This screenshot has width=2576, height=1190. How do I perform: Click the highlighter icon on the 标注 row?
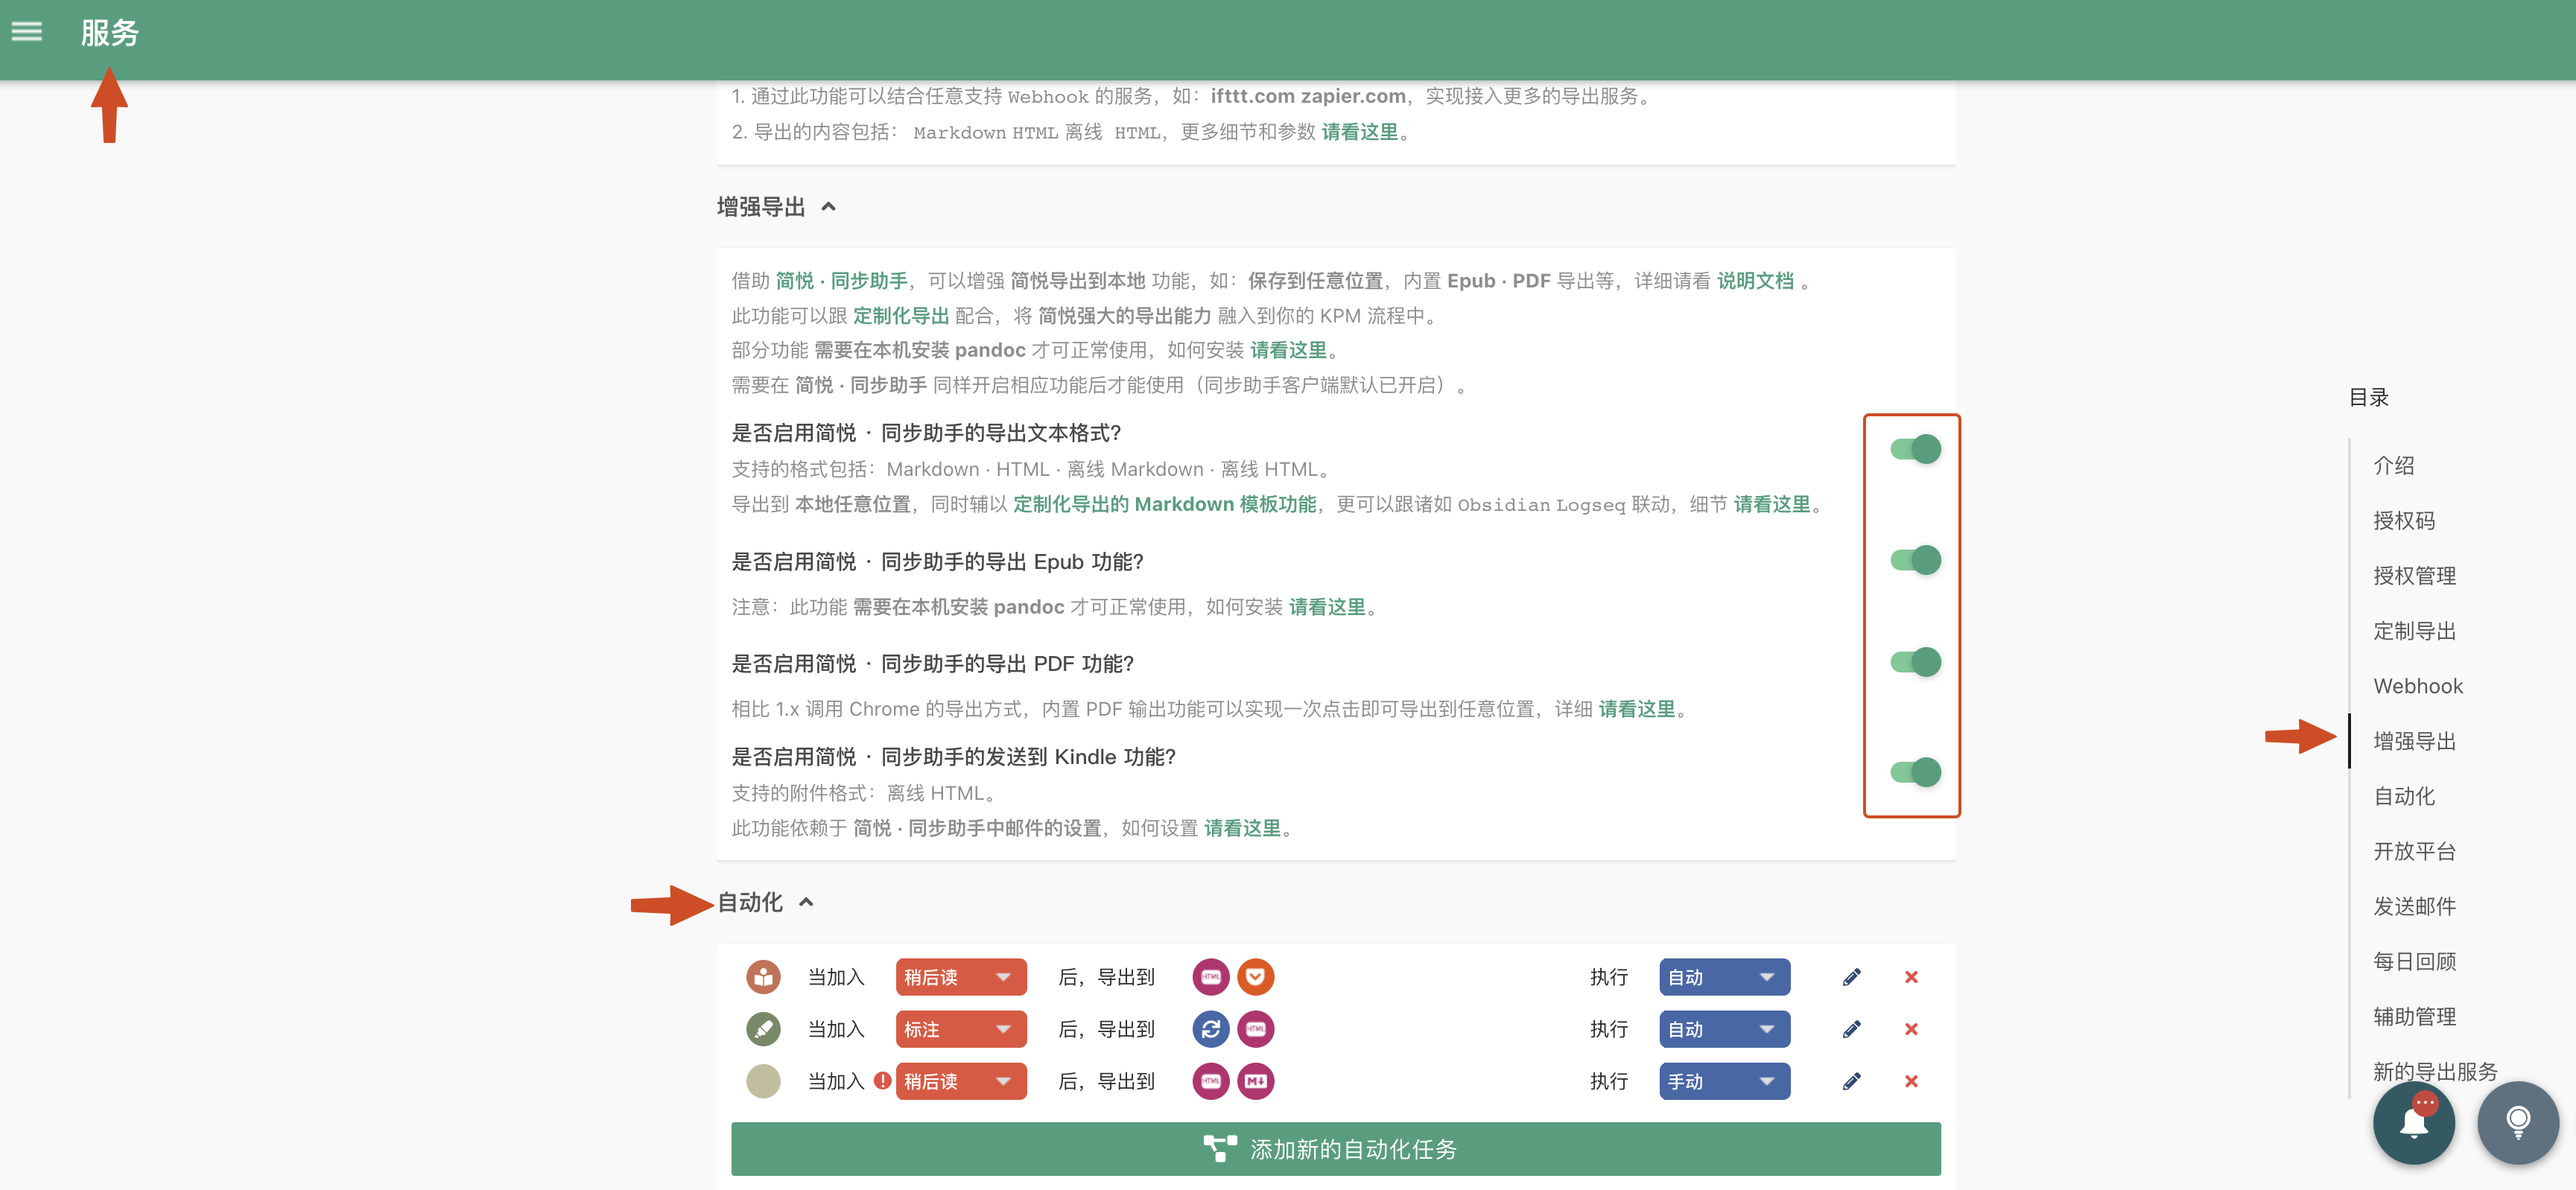pos(763,1029)
